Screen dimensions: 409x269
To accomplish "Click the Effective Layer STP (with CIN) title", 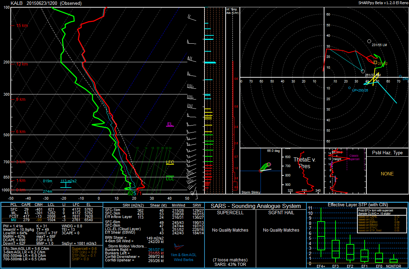I will point(357,205).
